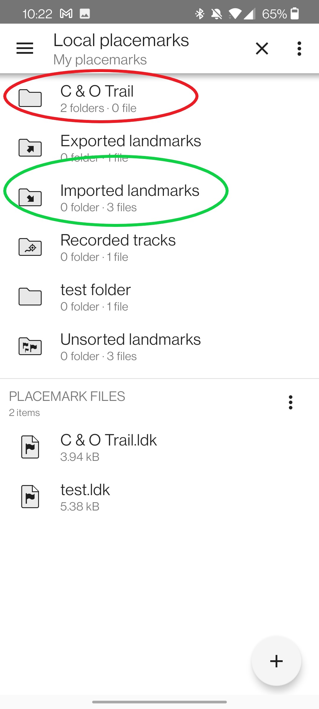
Task: Open the Unsorted landmarks folder entry
Action: pyautogui.click(x=131, y=346)
